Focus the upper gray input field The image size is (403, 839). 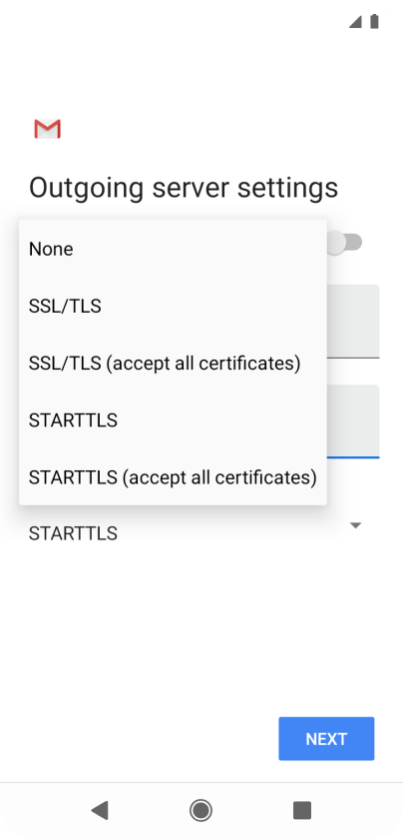click(353, 321)
